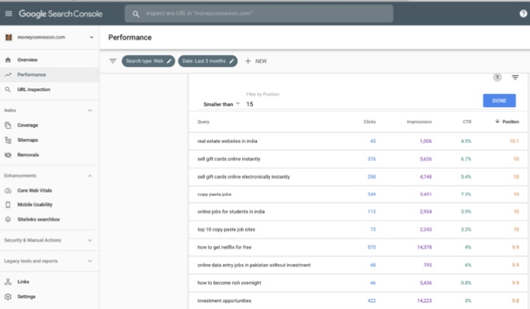Click the Core Web Vitals gauge icon
Screen dimensions: 530x309
(x=8, y=191)
